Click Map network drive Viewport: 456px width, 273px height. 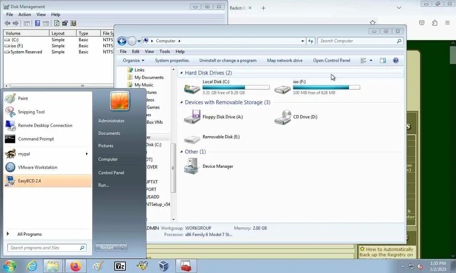[x=285, y=60]
